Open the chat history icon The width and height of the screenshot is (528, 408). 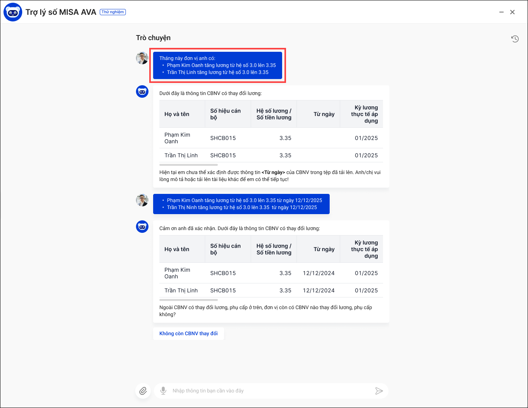[515, 39]
